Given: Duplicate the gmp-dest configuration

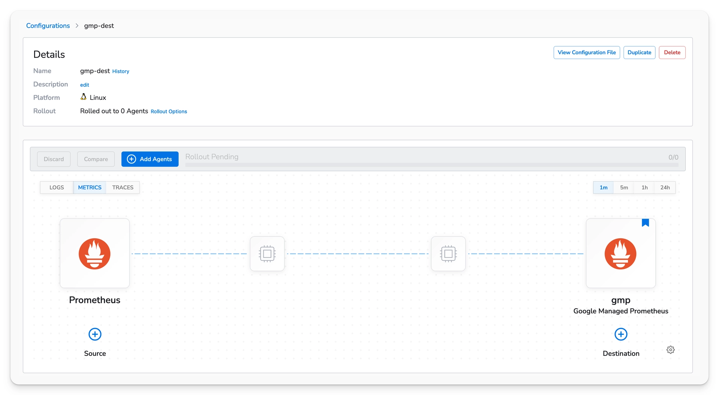Looking at the screenshot, I should pos(639,52).
